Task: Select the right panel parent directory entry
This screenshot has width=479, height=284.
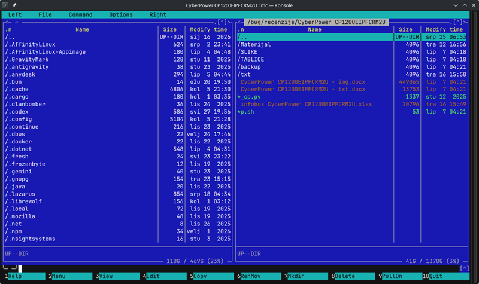Action: [x=351, y=37]
